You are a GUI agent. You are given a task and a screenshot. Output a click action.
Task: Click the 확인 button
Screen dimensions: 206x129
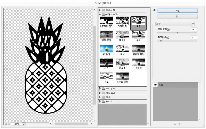coord(177,10)
